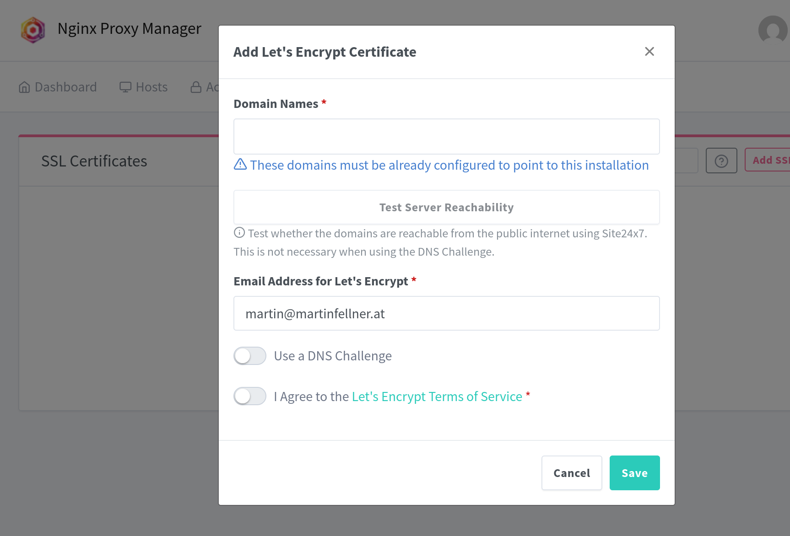Click the info circle icon
The image size is (790, 536).
coord(239,233)
